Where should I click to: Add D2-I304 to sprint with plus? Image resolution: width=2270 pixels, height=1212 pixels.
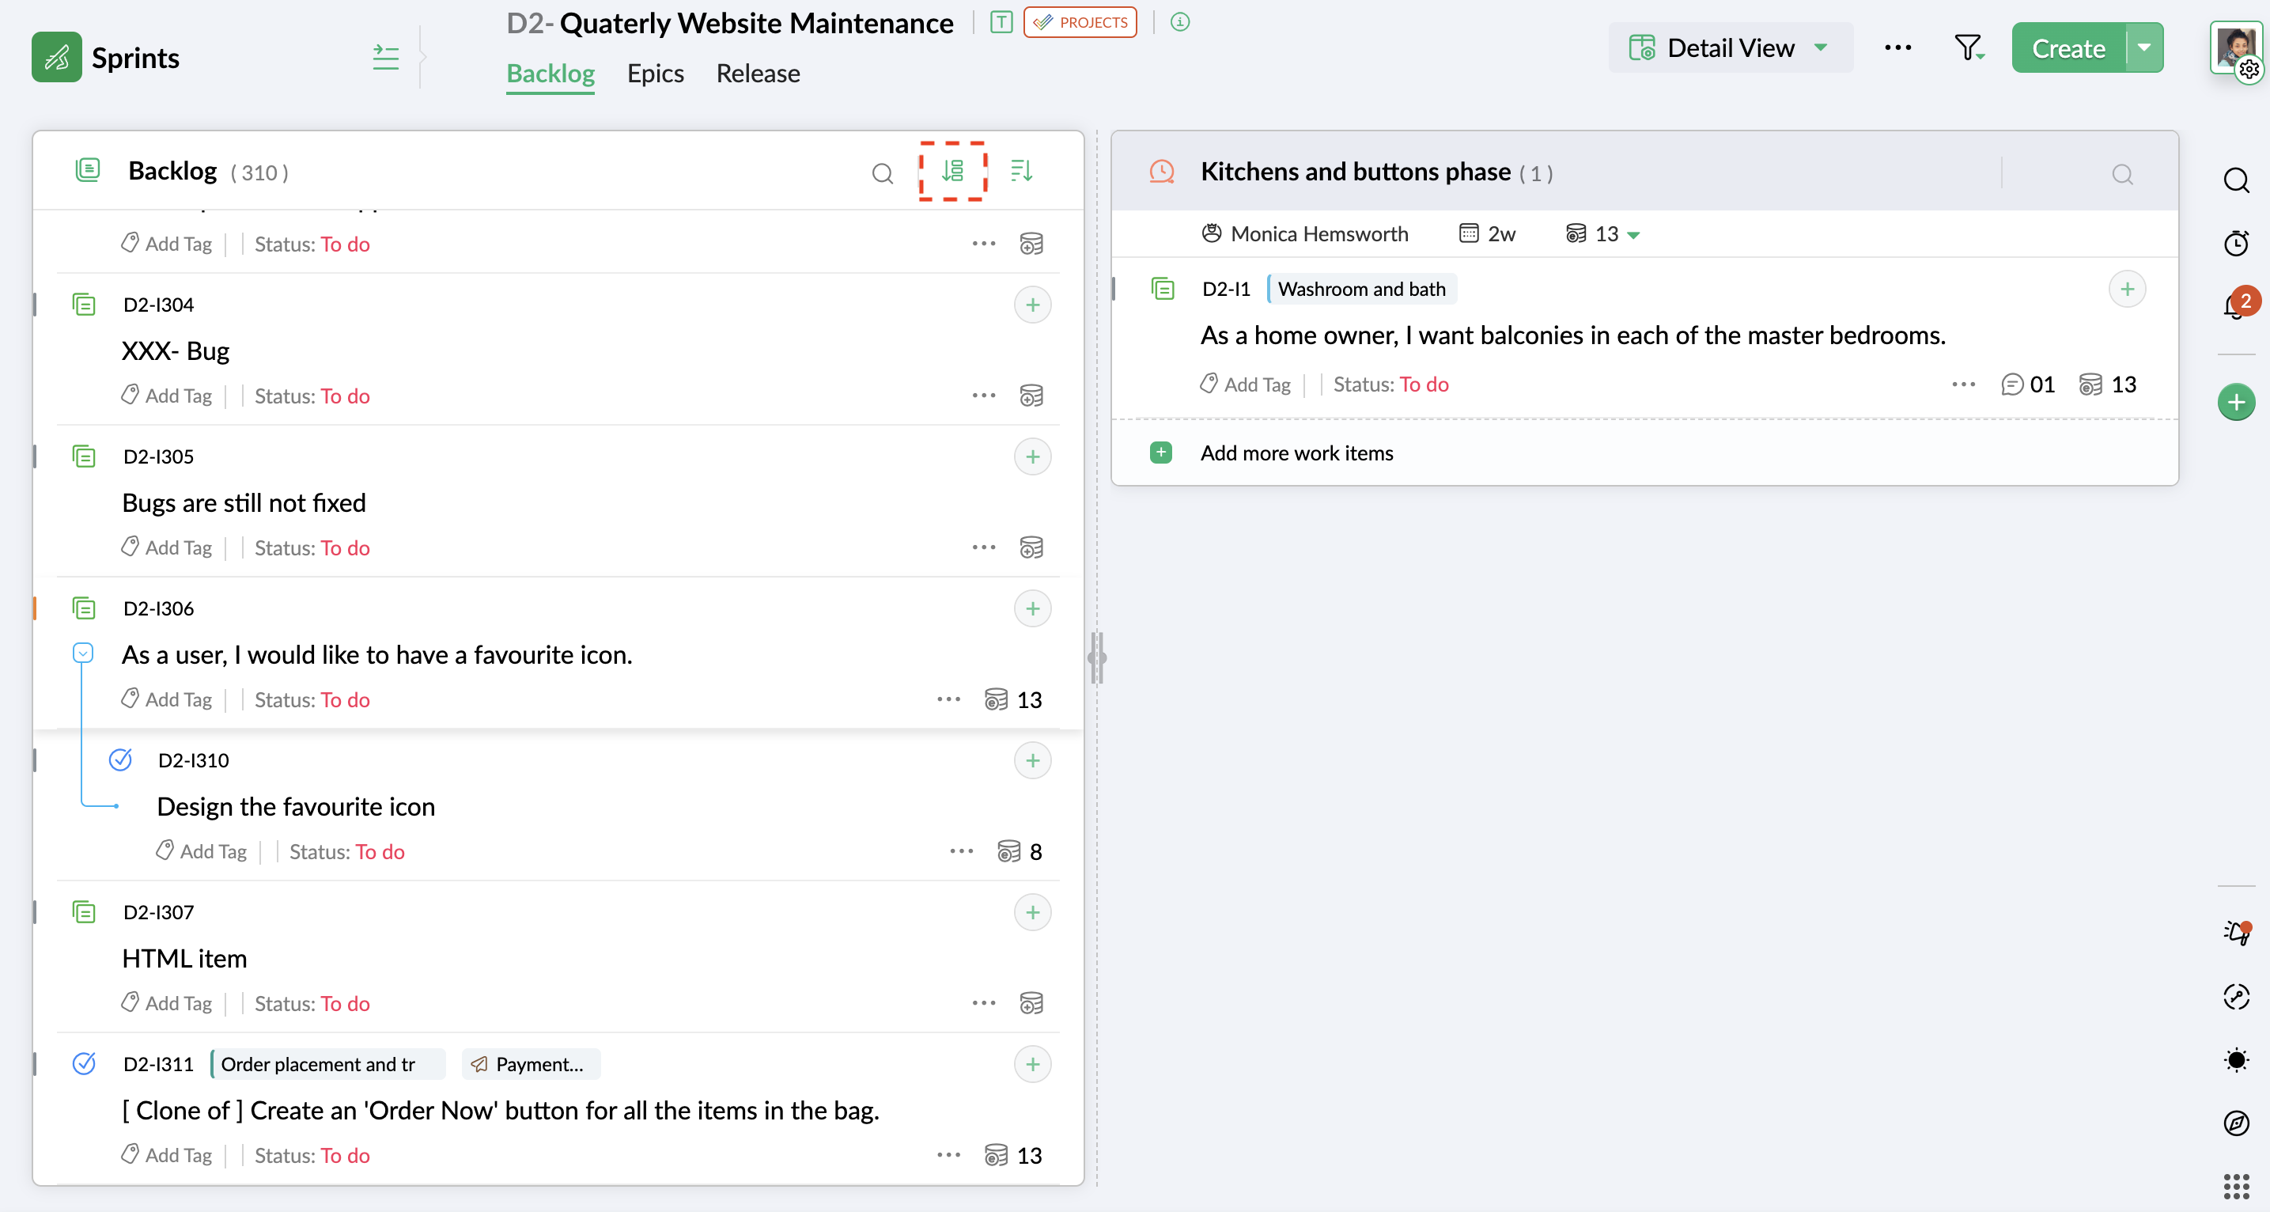1032,305
